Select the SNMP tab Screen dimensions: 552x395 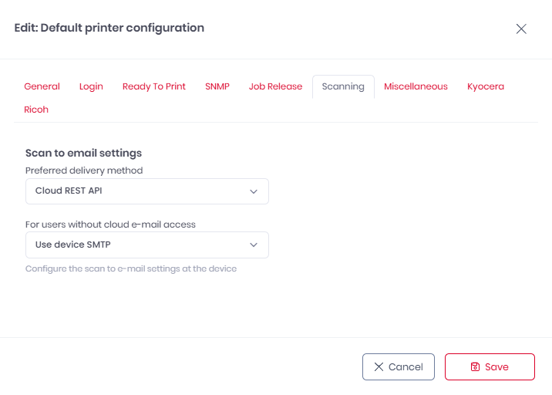(x=217, y=86)
